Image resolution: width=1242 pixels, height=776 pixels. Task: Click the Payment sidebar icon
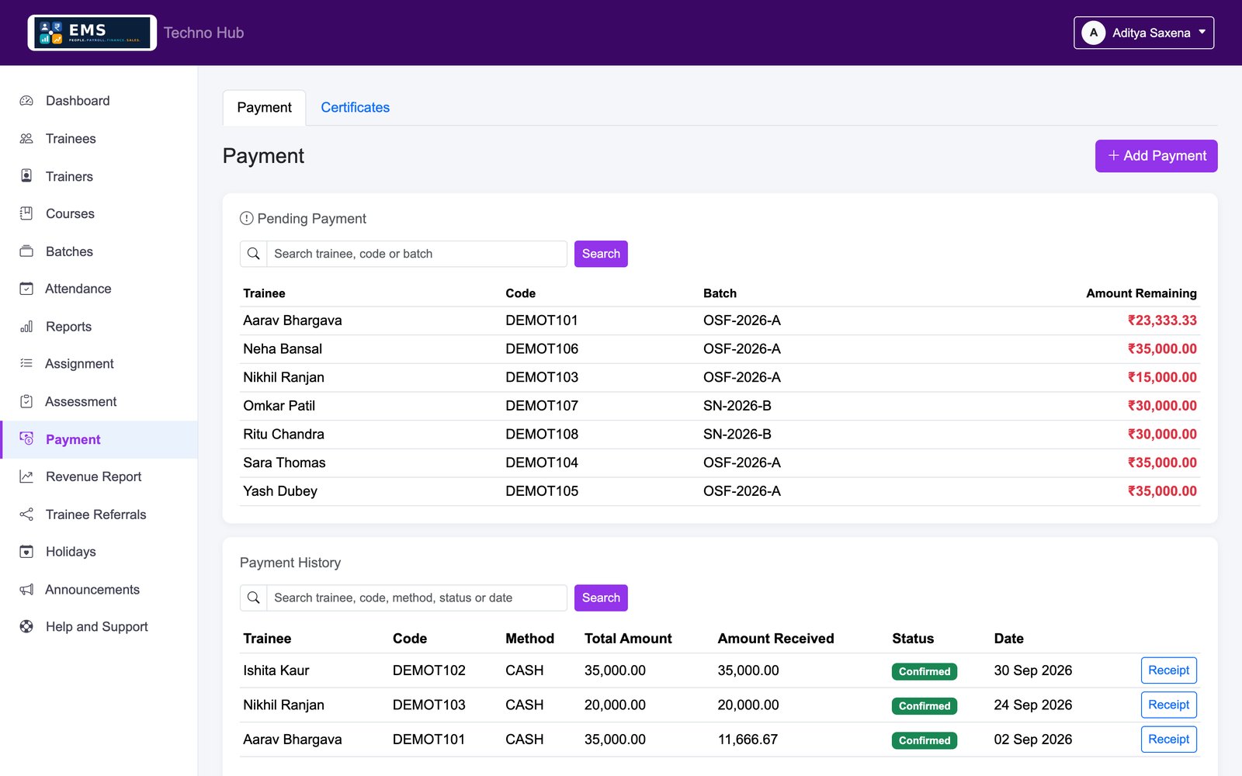pyautogui.click(x=26, y=439)
